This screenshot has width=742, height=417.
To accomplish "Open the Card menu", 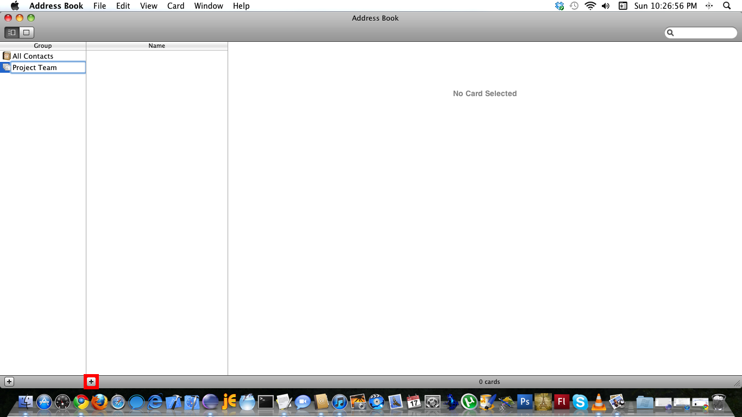I will pyautogui.click(x=175, y=6).
